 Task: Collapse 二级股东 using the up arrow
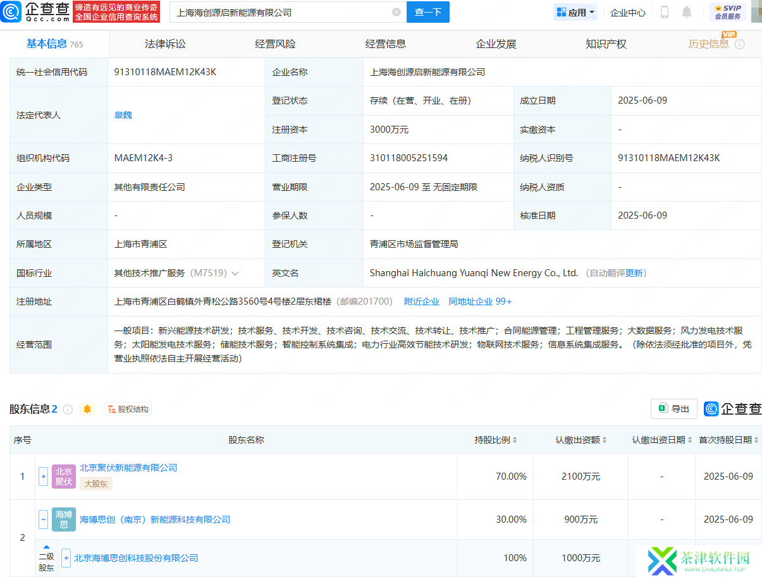(46, 547)
